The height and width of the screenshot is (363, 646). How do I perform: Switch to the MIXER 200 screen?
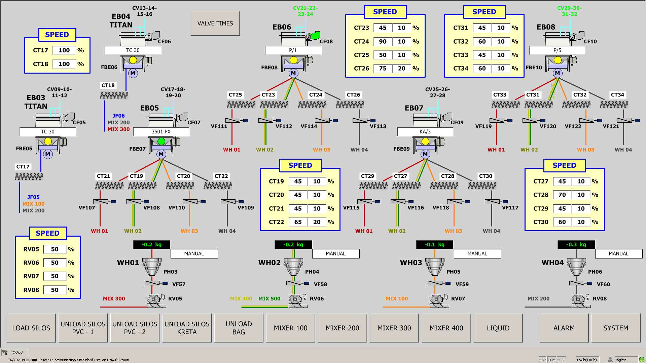pos(342,328)
